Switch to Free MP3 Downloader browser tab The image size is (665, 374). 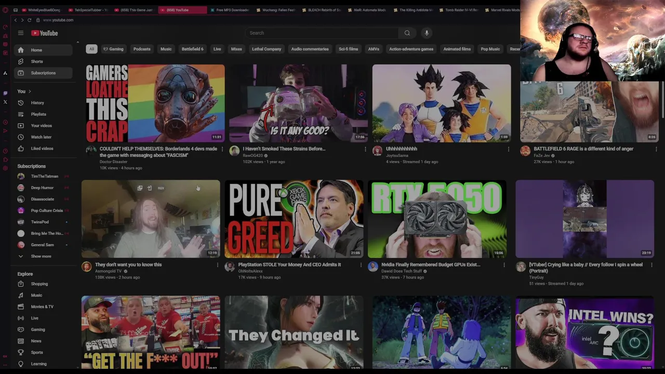pyautogui.click(x=229, y=10)
